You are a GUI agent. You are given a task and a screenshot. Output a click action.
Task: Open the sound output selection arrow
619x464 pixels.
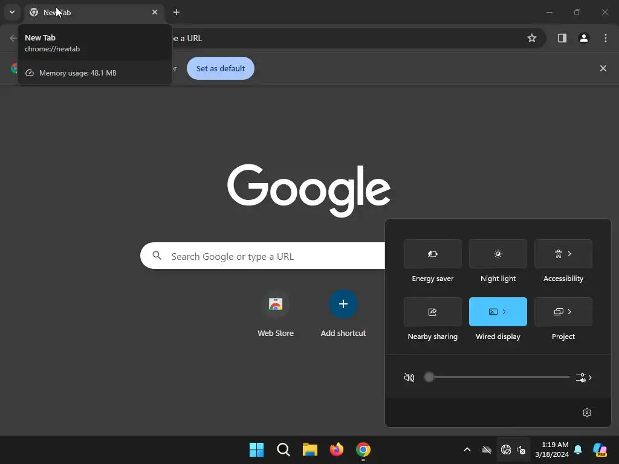[584, 378]
